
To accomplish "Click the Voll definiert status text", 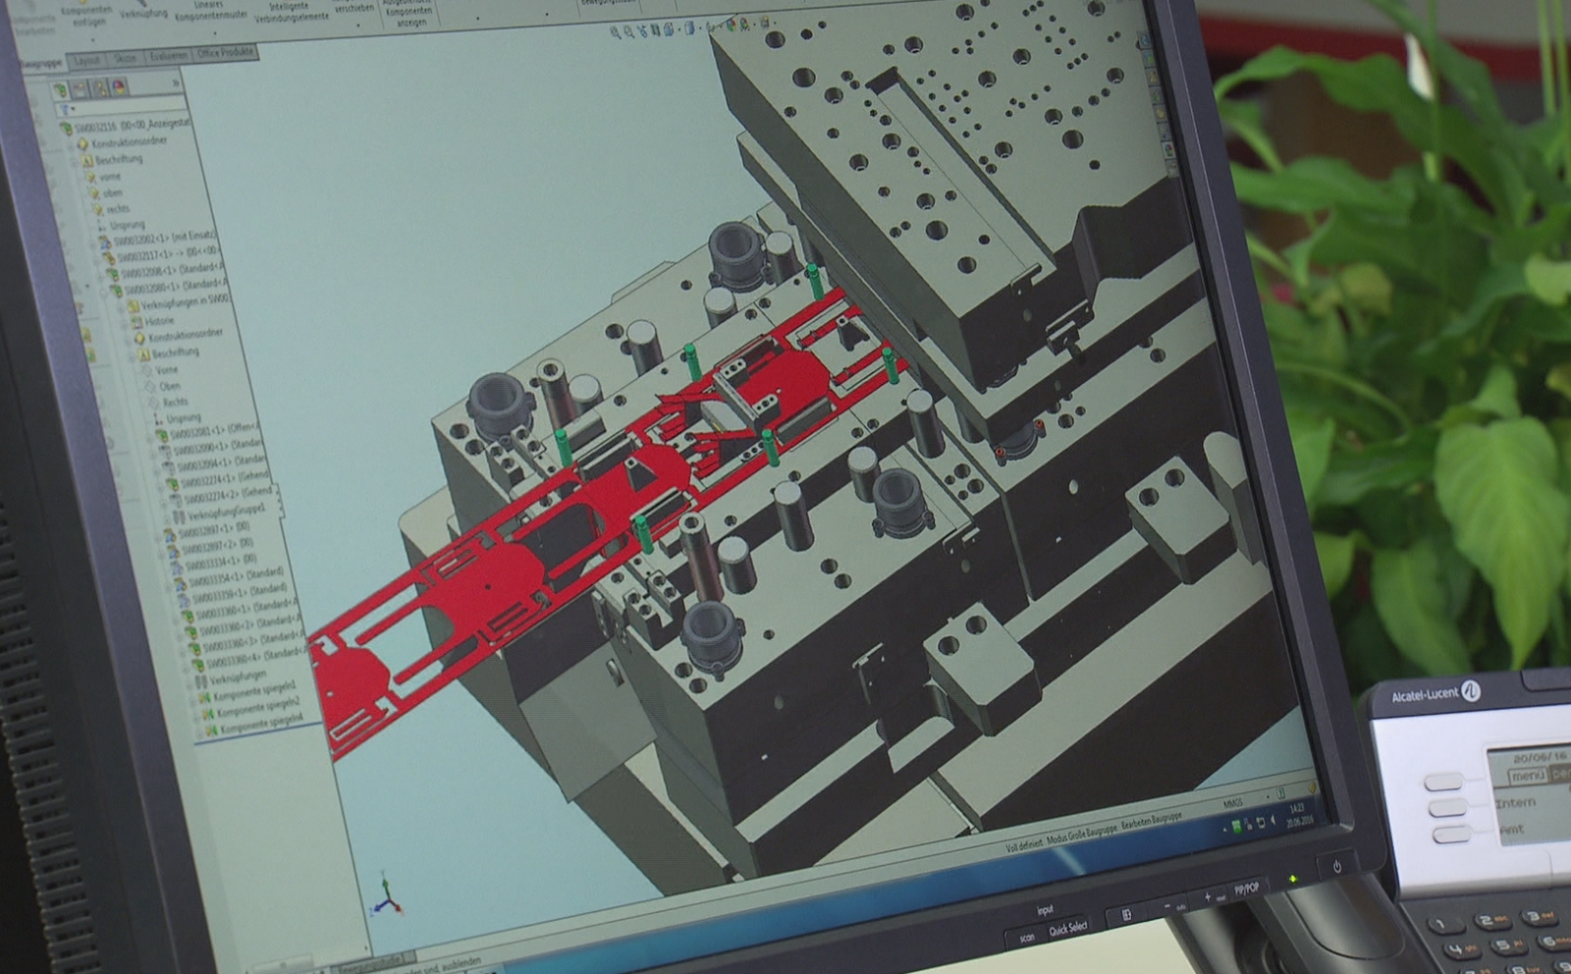I will click(1023, 844).
